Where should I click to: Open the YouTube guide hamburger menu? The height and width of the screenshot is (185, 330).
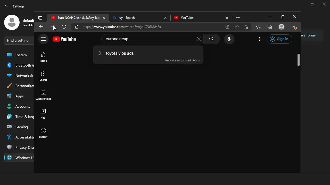(x=43, y=39)
